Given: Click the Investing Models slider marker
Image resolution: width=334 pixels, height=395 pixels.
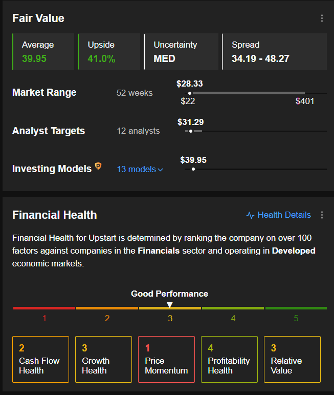Looking at the screenshot, I should click(193, 169).
